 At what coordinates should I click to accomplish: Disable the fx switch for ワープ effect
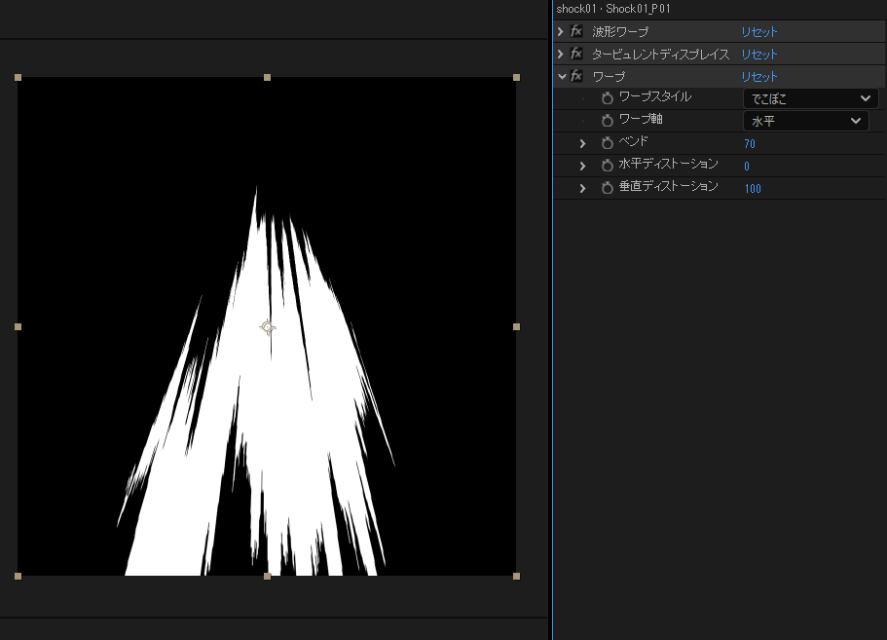577,76
